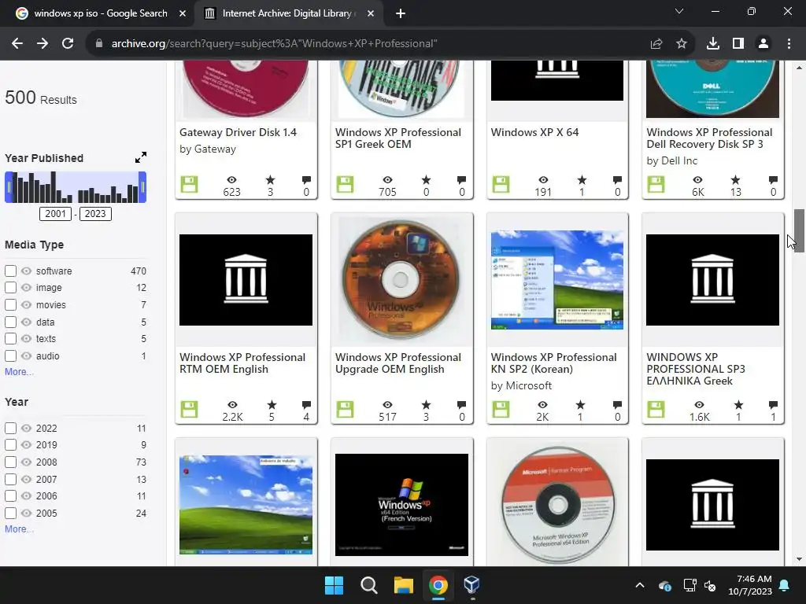Open Chrome downloads icon
Image resolution: width=806 pixels, height=604 pixels.
pos(713,44)
